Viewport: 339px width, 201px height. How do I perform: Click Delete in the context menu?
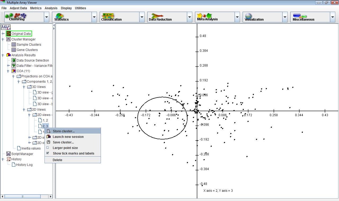point(57,160)
